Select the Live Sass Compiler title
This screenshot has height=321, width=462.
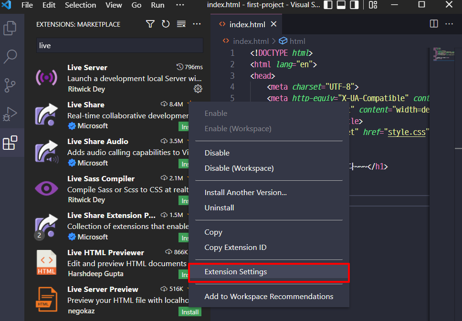(x=101, y=178)
